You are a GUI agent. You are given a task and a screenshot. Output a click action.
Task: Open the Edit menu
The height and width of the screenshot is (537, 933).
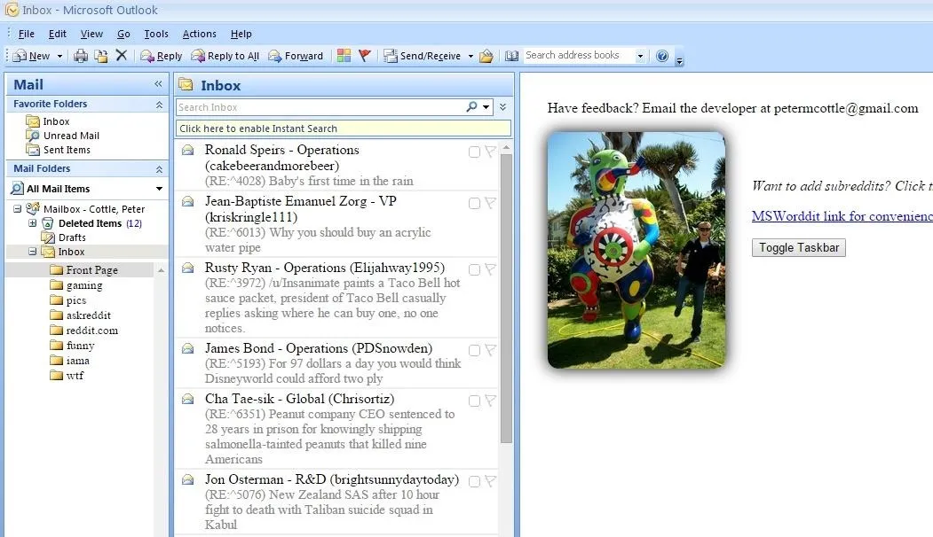click(57, 34)
